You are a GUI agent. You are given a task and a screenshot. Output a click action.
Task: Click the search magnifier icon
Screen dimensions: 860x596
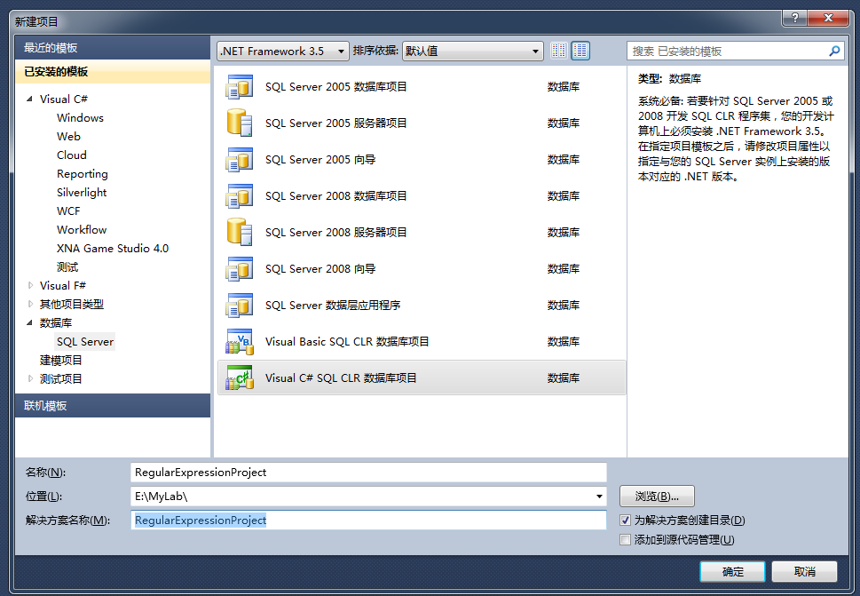834,51
